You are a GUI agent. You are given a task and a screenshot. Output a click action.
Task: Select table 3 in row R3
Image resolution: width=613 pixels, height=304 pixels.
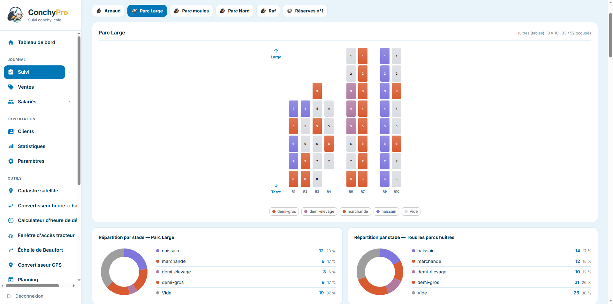pos(317,91)
